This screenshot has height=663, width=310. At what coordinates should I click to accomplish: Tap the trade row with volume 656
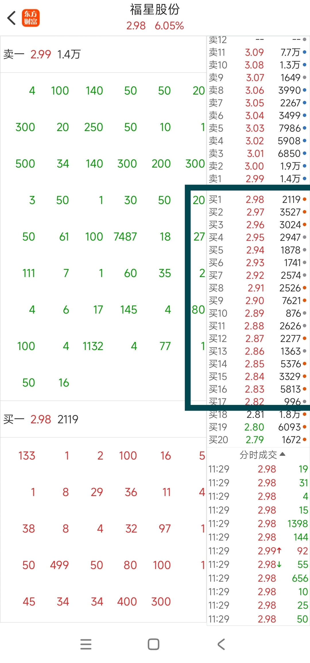(258, 578)
